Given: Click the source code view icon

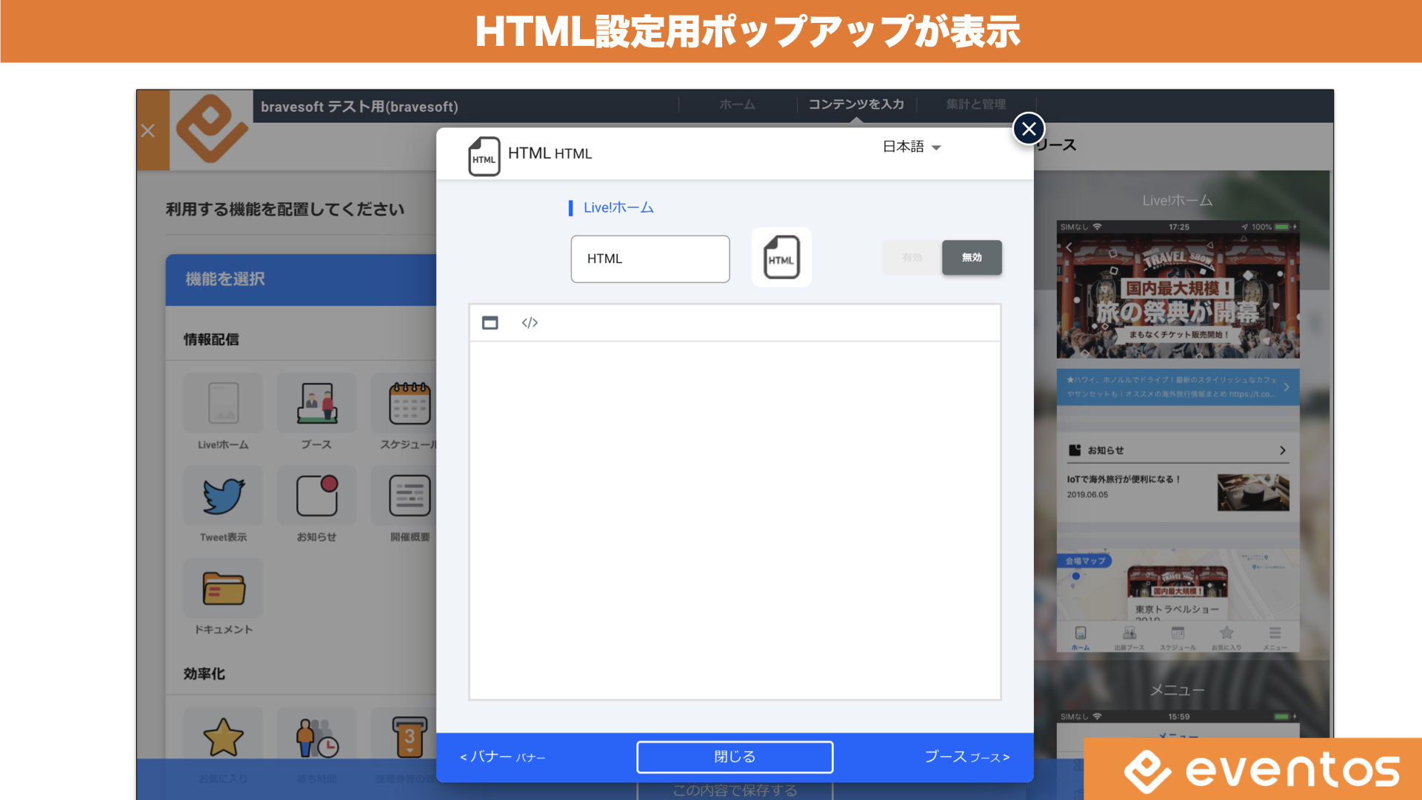Looking at the screenshot, I should (530, 323).
